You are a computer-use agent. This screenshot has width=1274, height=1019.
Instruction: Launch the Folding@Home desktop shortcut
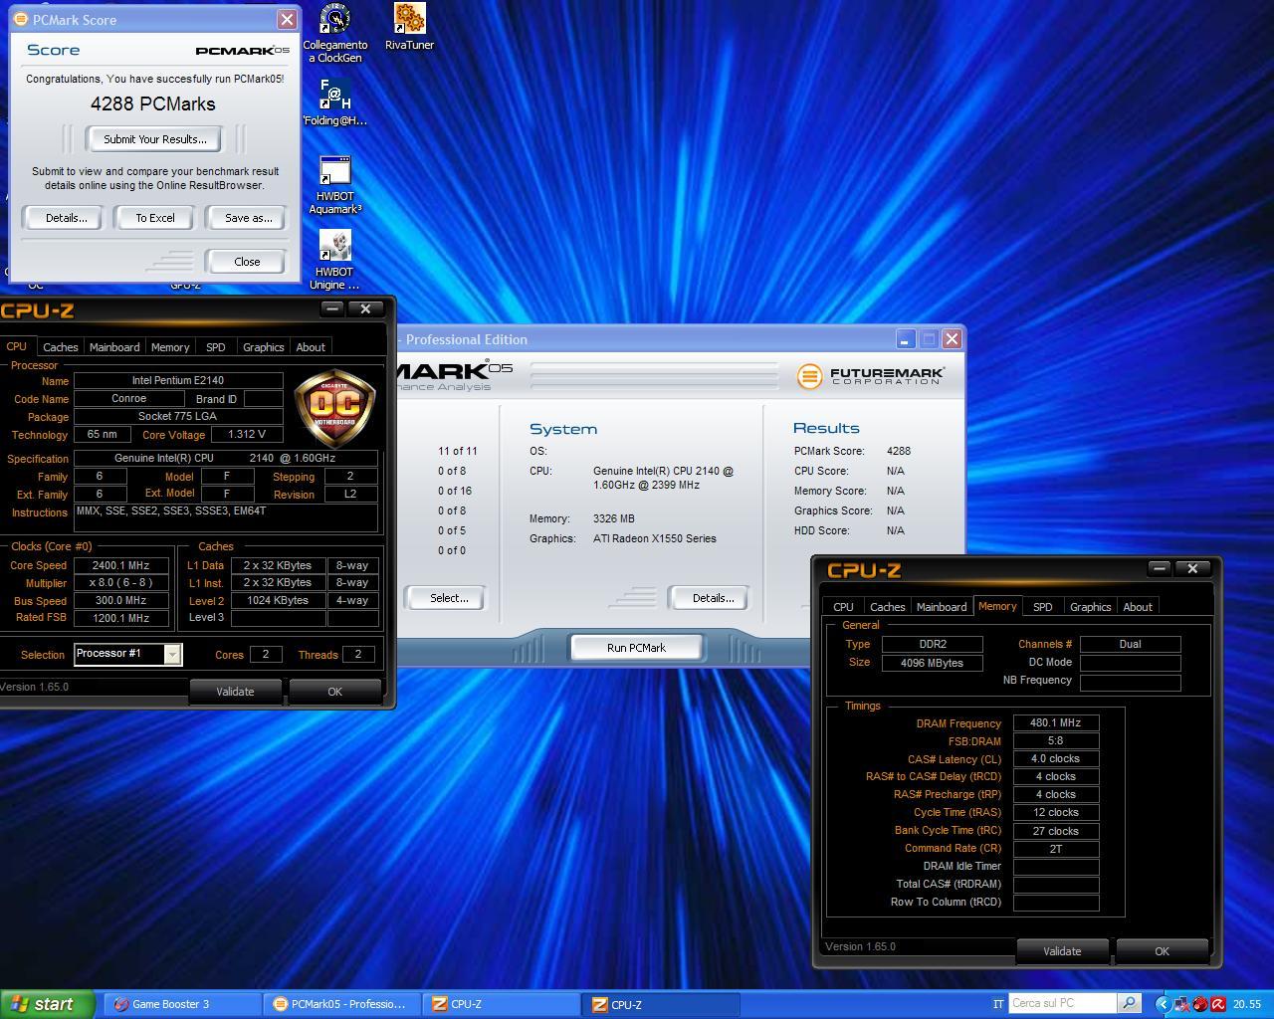click(x=334, y=102)
